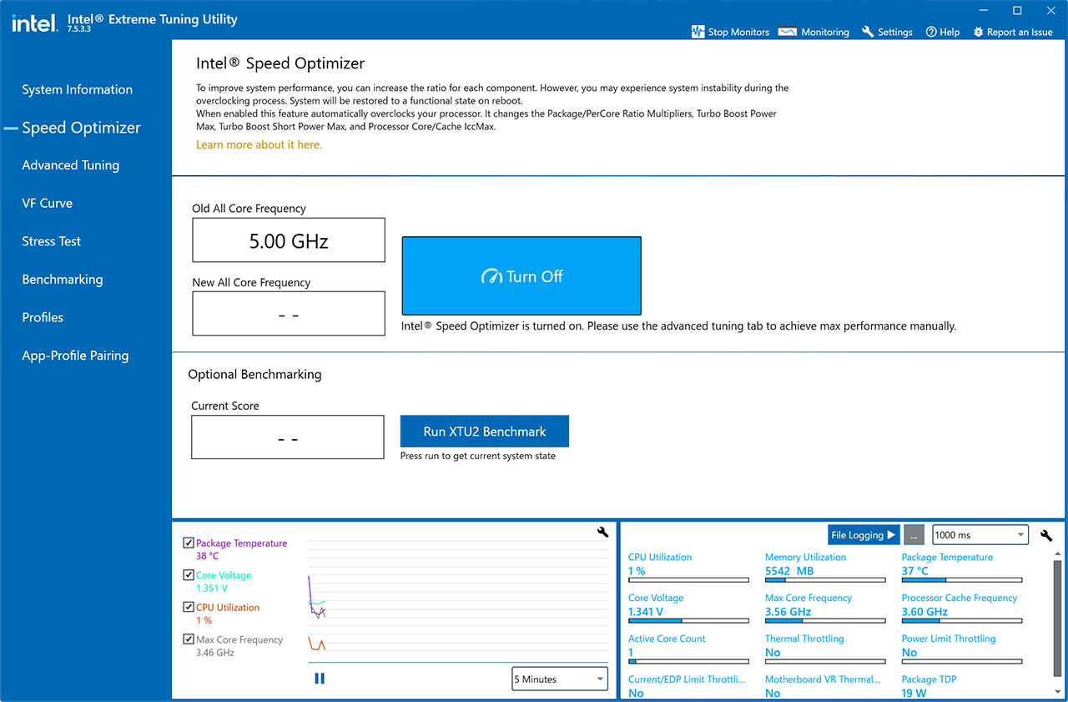Click Stop Monitors label in header
Image resolution: width=1068 pixels, height=702 pixels.
738,32
